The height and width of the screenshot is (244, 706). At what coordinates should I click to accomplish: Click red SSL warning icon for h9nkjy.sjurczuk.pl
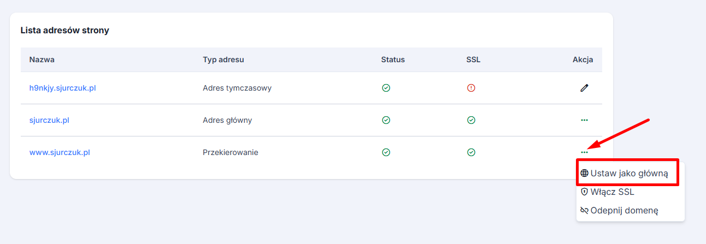tap(471, 88)
